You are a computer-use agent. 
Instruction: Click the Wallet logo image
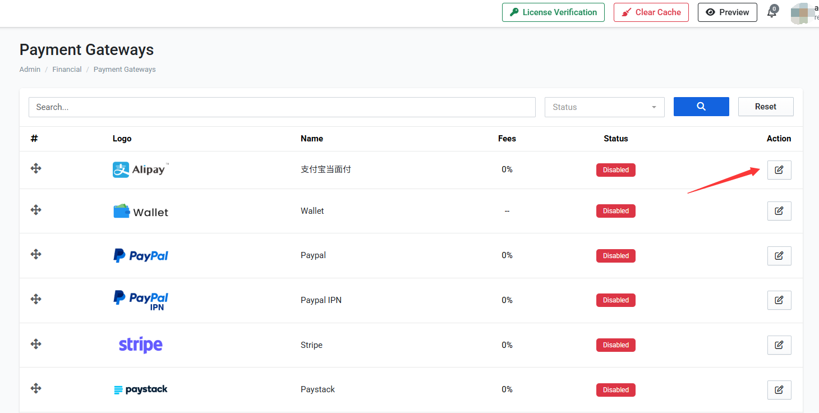click(141, 212)
